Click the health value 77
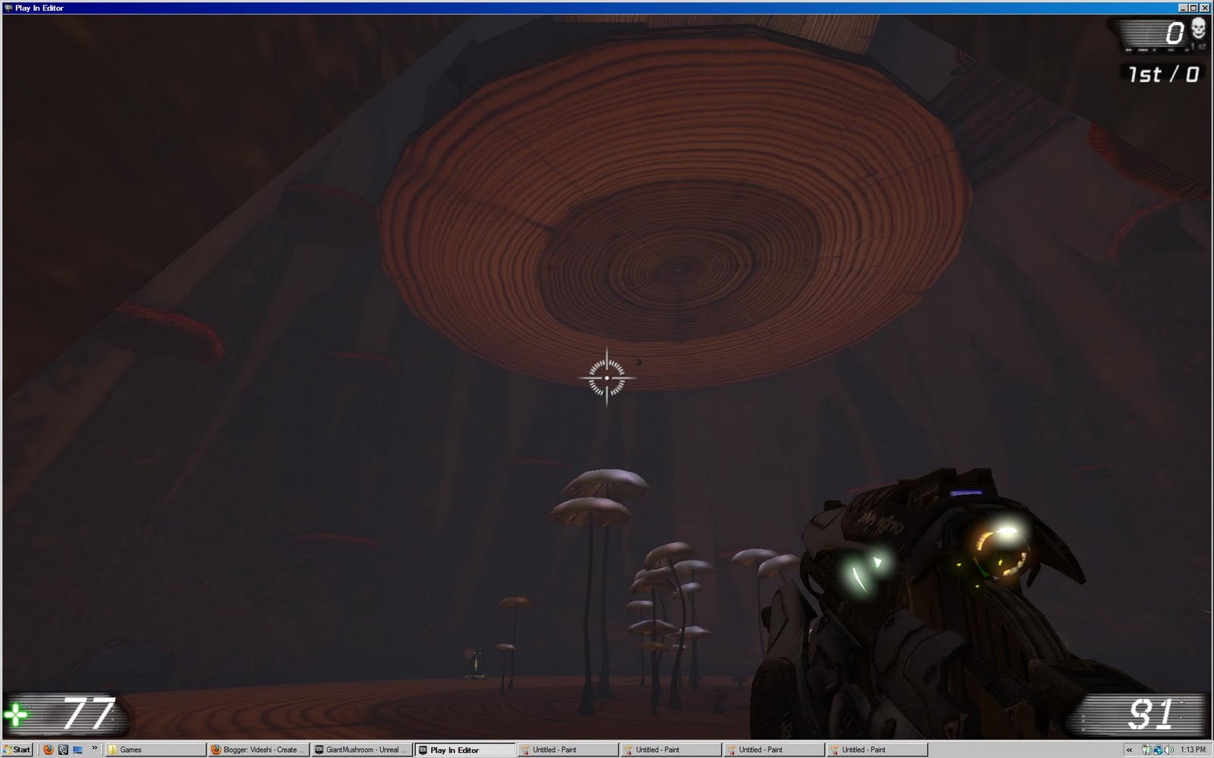1214x758 pixels. [89, 713]
